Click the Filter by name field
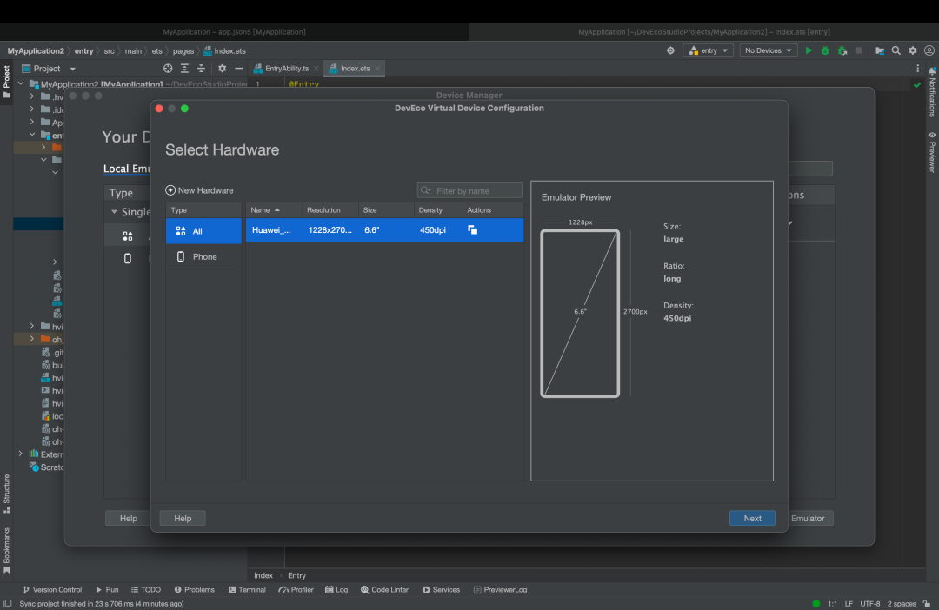 pos(476,190)
